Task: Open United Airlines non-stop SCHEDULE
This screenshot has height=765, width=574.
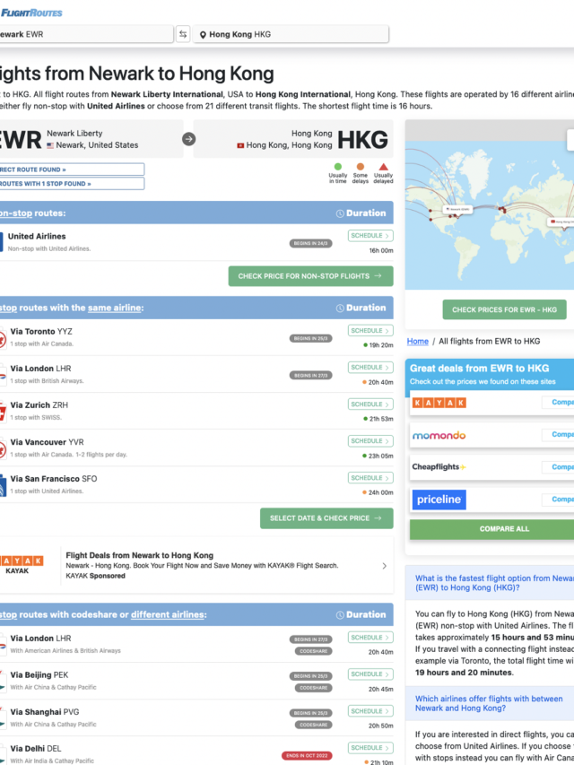Action: tap(370, 236)
